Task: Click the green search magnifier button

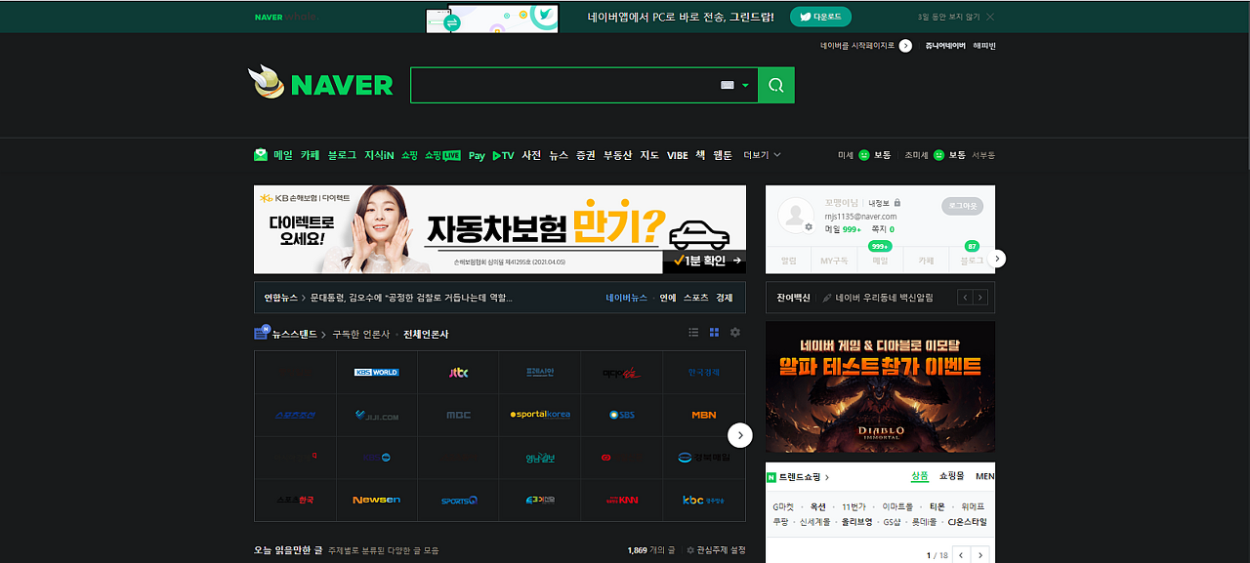Action: (776, 85)
